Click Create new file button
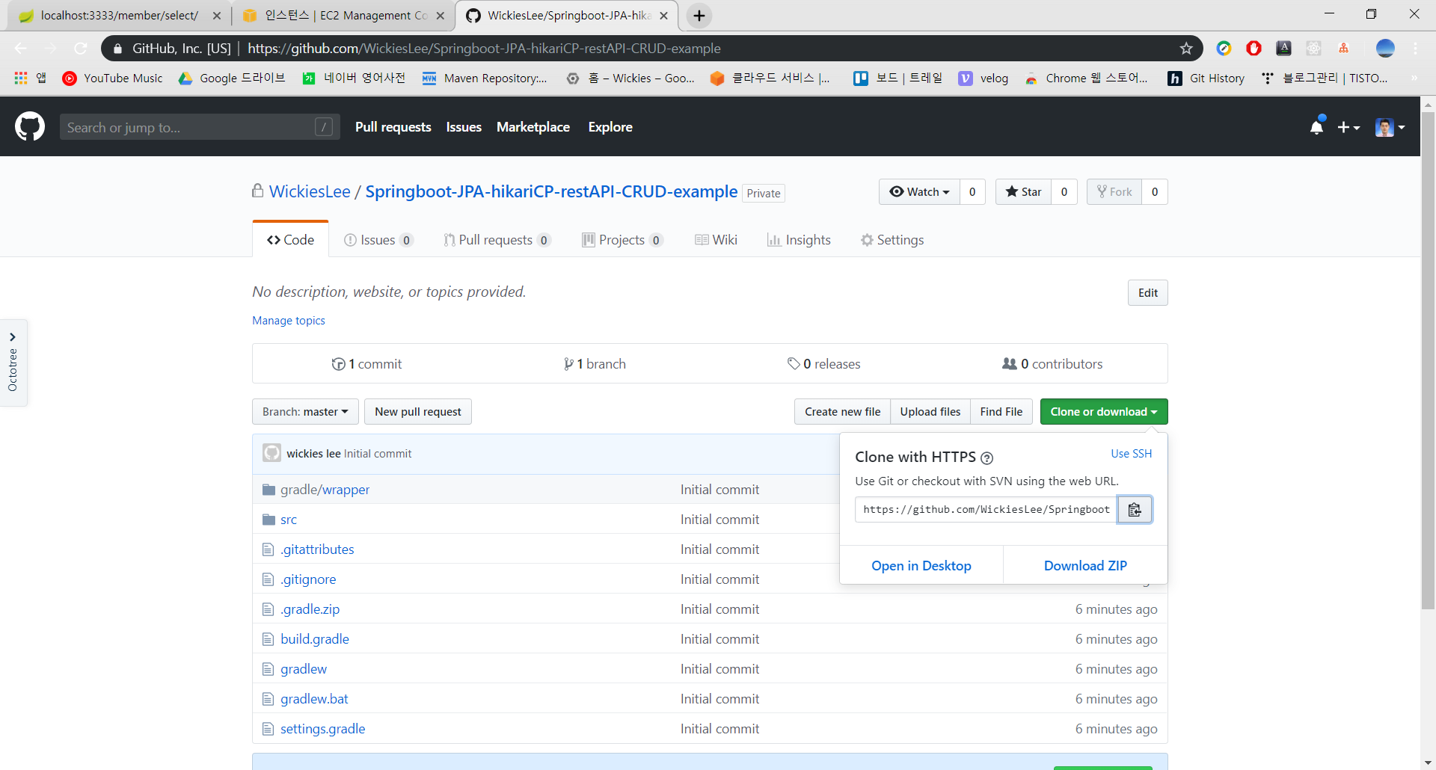1436x770 pixels. click(842, 412)
